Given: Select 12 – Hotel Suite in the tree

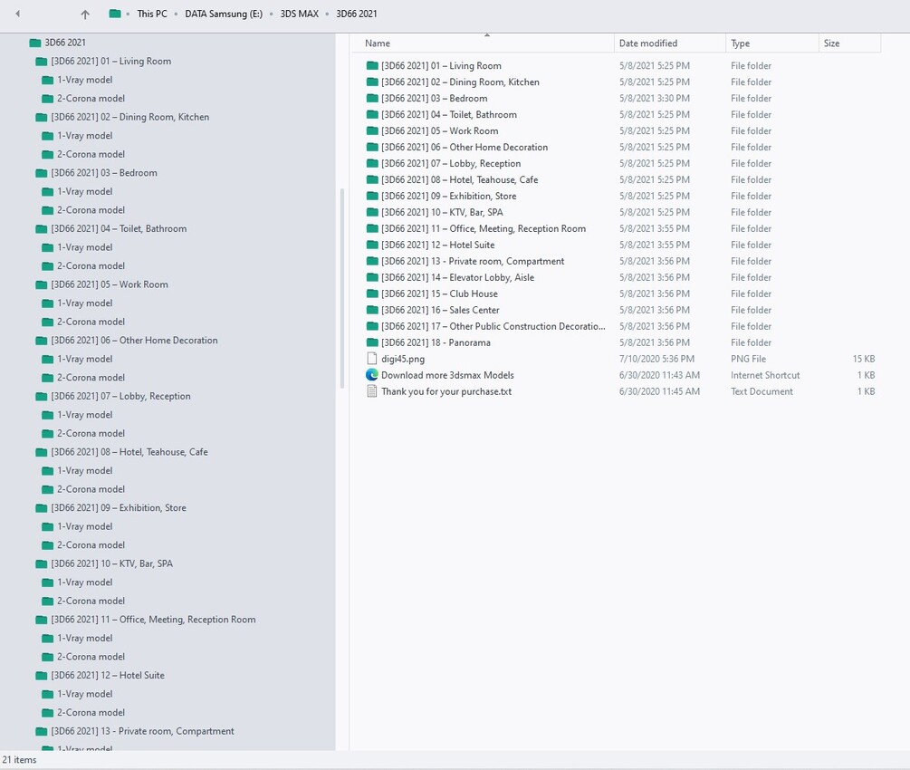Looking at the screenshot, I should (x=108, y=676).
